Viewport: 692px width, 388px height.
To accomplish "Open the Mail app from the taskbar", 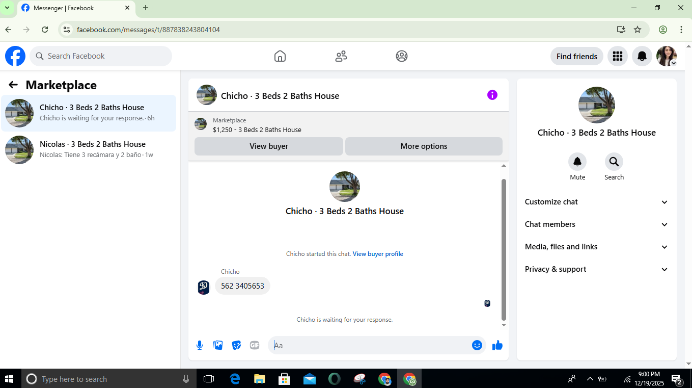I will point(310,379).
